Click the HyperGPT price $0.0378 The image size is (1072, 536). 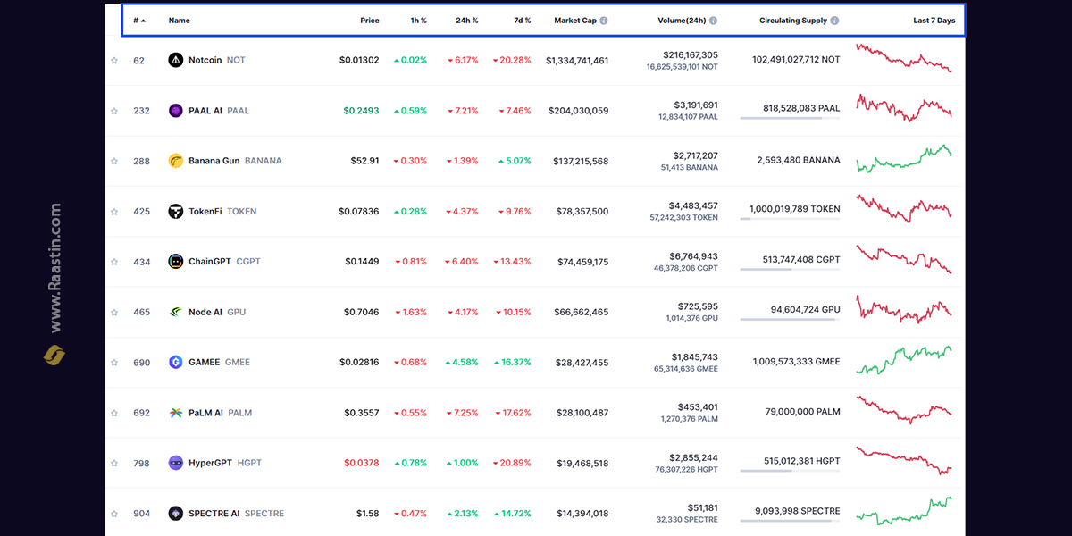(x=361, y=464)
